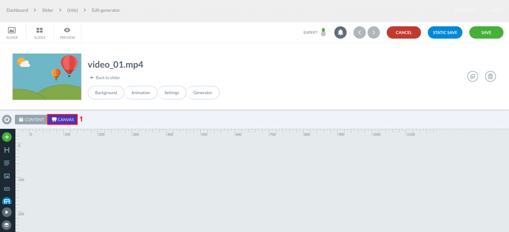Screen dimensions: 509x232
Task: Switch to the Canvas mode tab
Action: pyautogui.click(x=63, y=119)
